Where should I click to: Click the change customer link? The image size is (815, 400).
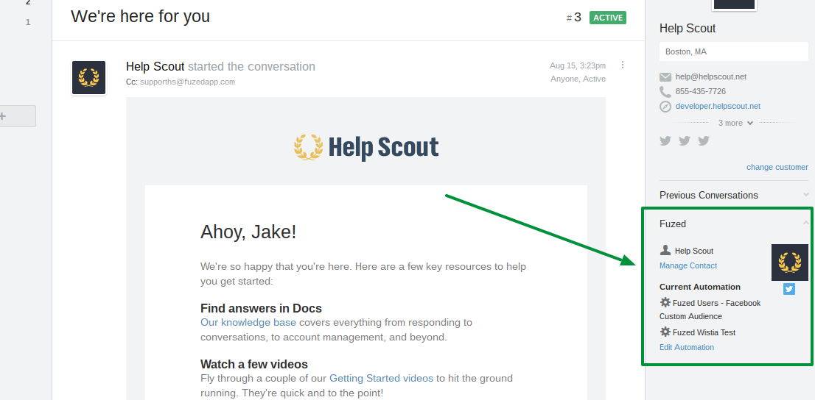pyautogui.click(x=777, y=167)
